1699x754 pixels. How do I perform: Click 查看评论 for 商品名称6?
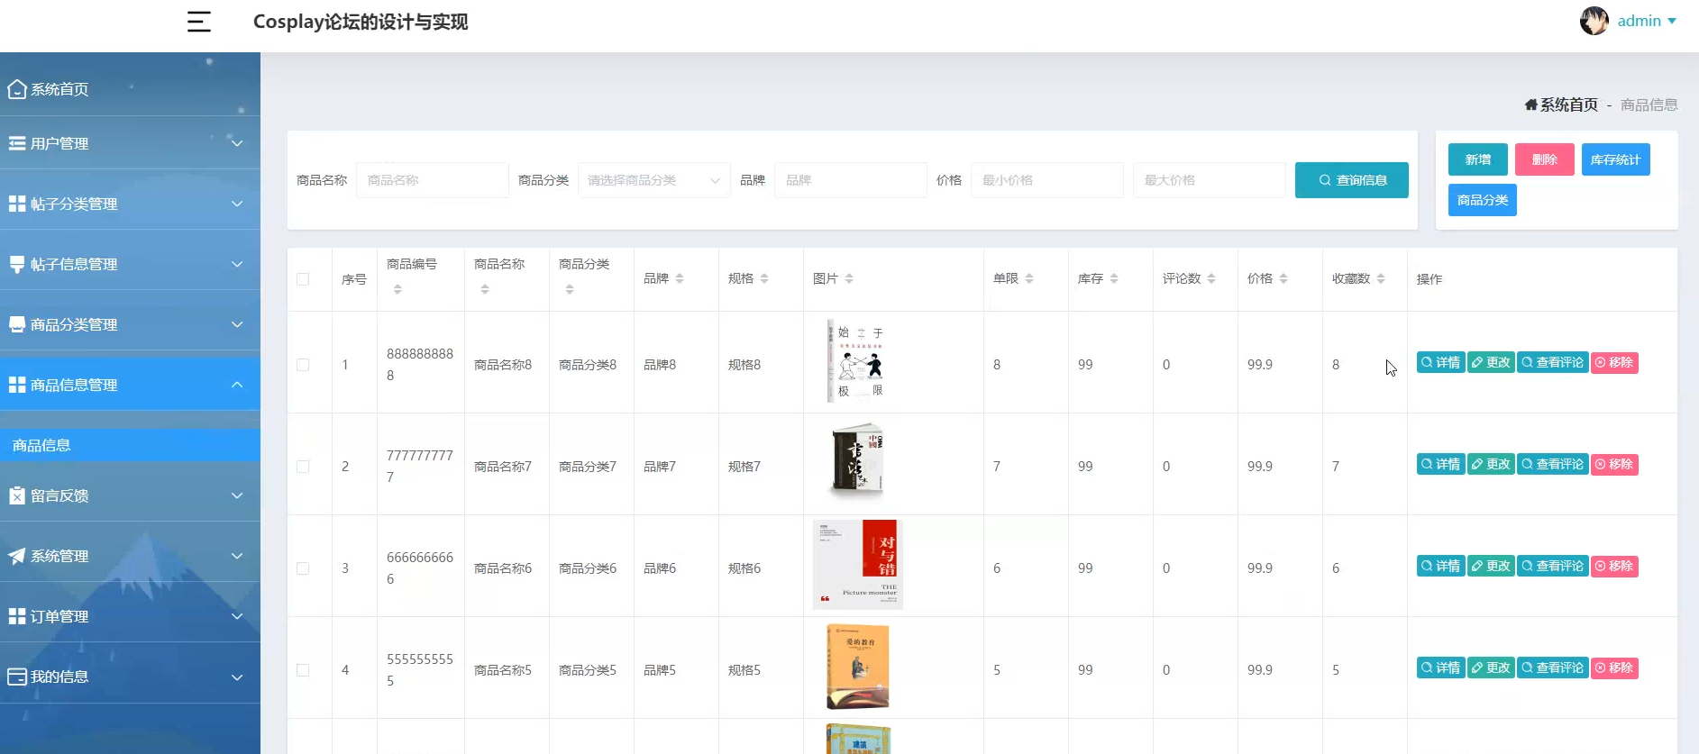point(1552,566)
